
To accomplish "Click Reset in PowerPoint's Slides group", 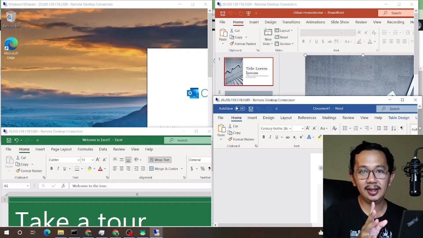I will [x=281, y=37].
